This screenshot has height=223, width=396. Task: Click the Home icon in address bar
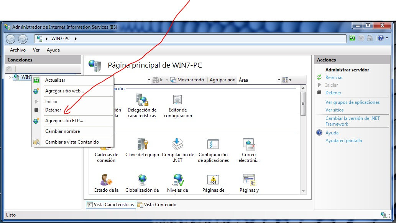coord(370,38)
